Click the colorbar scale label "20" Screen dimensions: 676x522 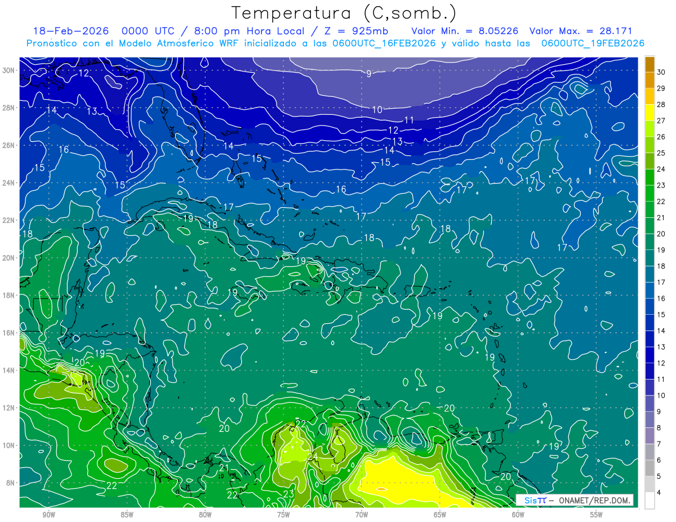point(661,234)
